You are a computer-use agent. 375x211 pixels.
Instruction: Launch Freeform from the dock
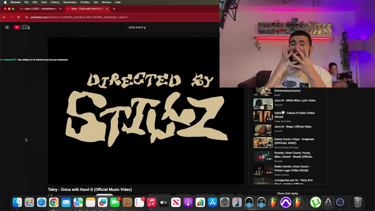103,202
